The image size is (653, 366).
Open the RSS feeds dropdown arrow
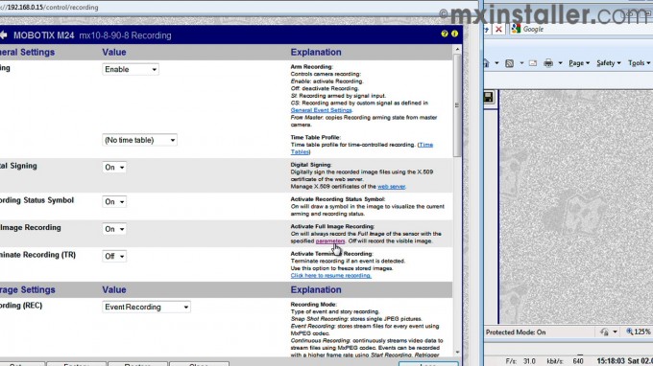pos(521,63)
